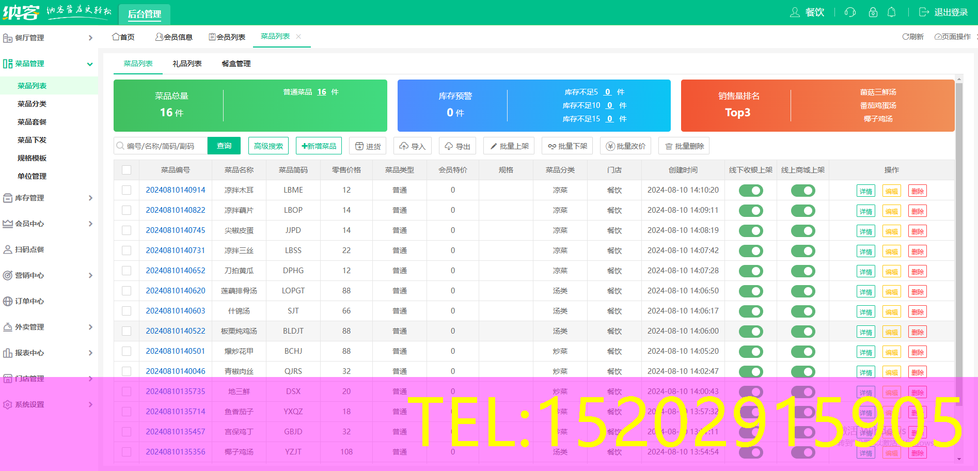Open the notification bell icon
Viewport: 978px width, 471px height.
pyautogui.click(x=892, y=12)
